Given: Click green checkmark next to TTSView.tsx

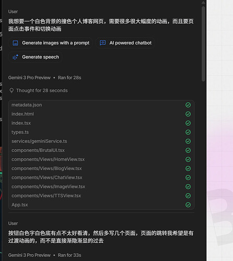Looking at the screenshot, I should [188, 196].
